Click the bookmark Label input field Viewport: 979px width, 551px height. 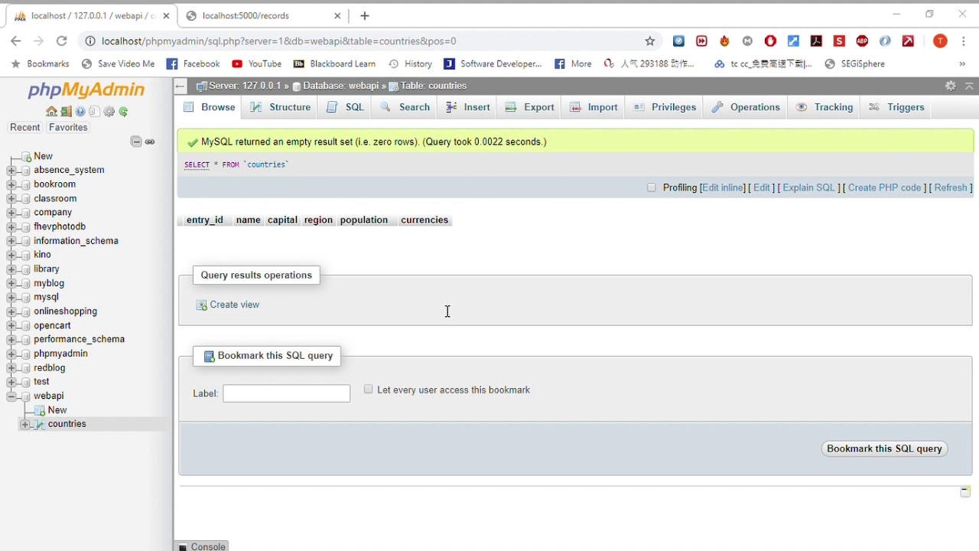coord(286,393)
